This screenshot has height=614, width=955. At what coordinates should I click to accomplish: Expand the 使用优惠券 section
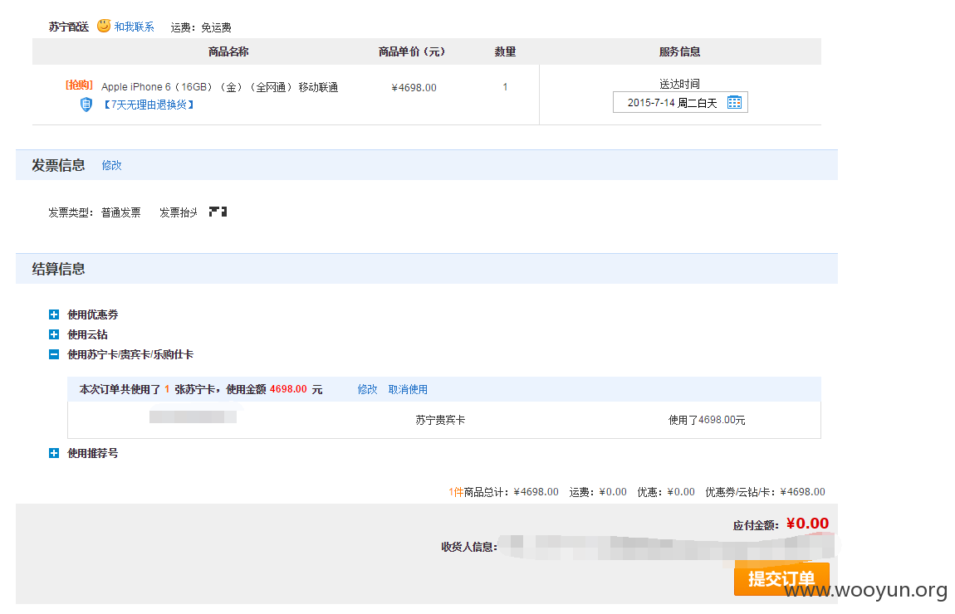(x=54, y=314)
